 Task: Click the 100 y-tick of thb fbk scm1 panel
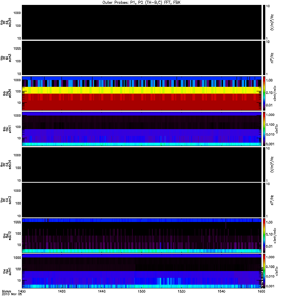(18, 127)
